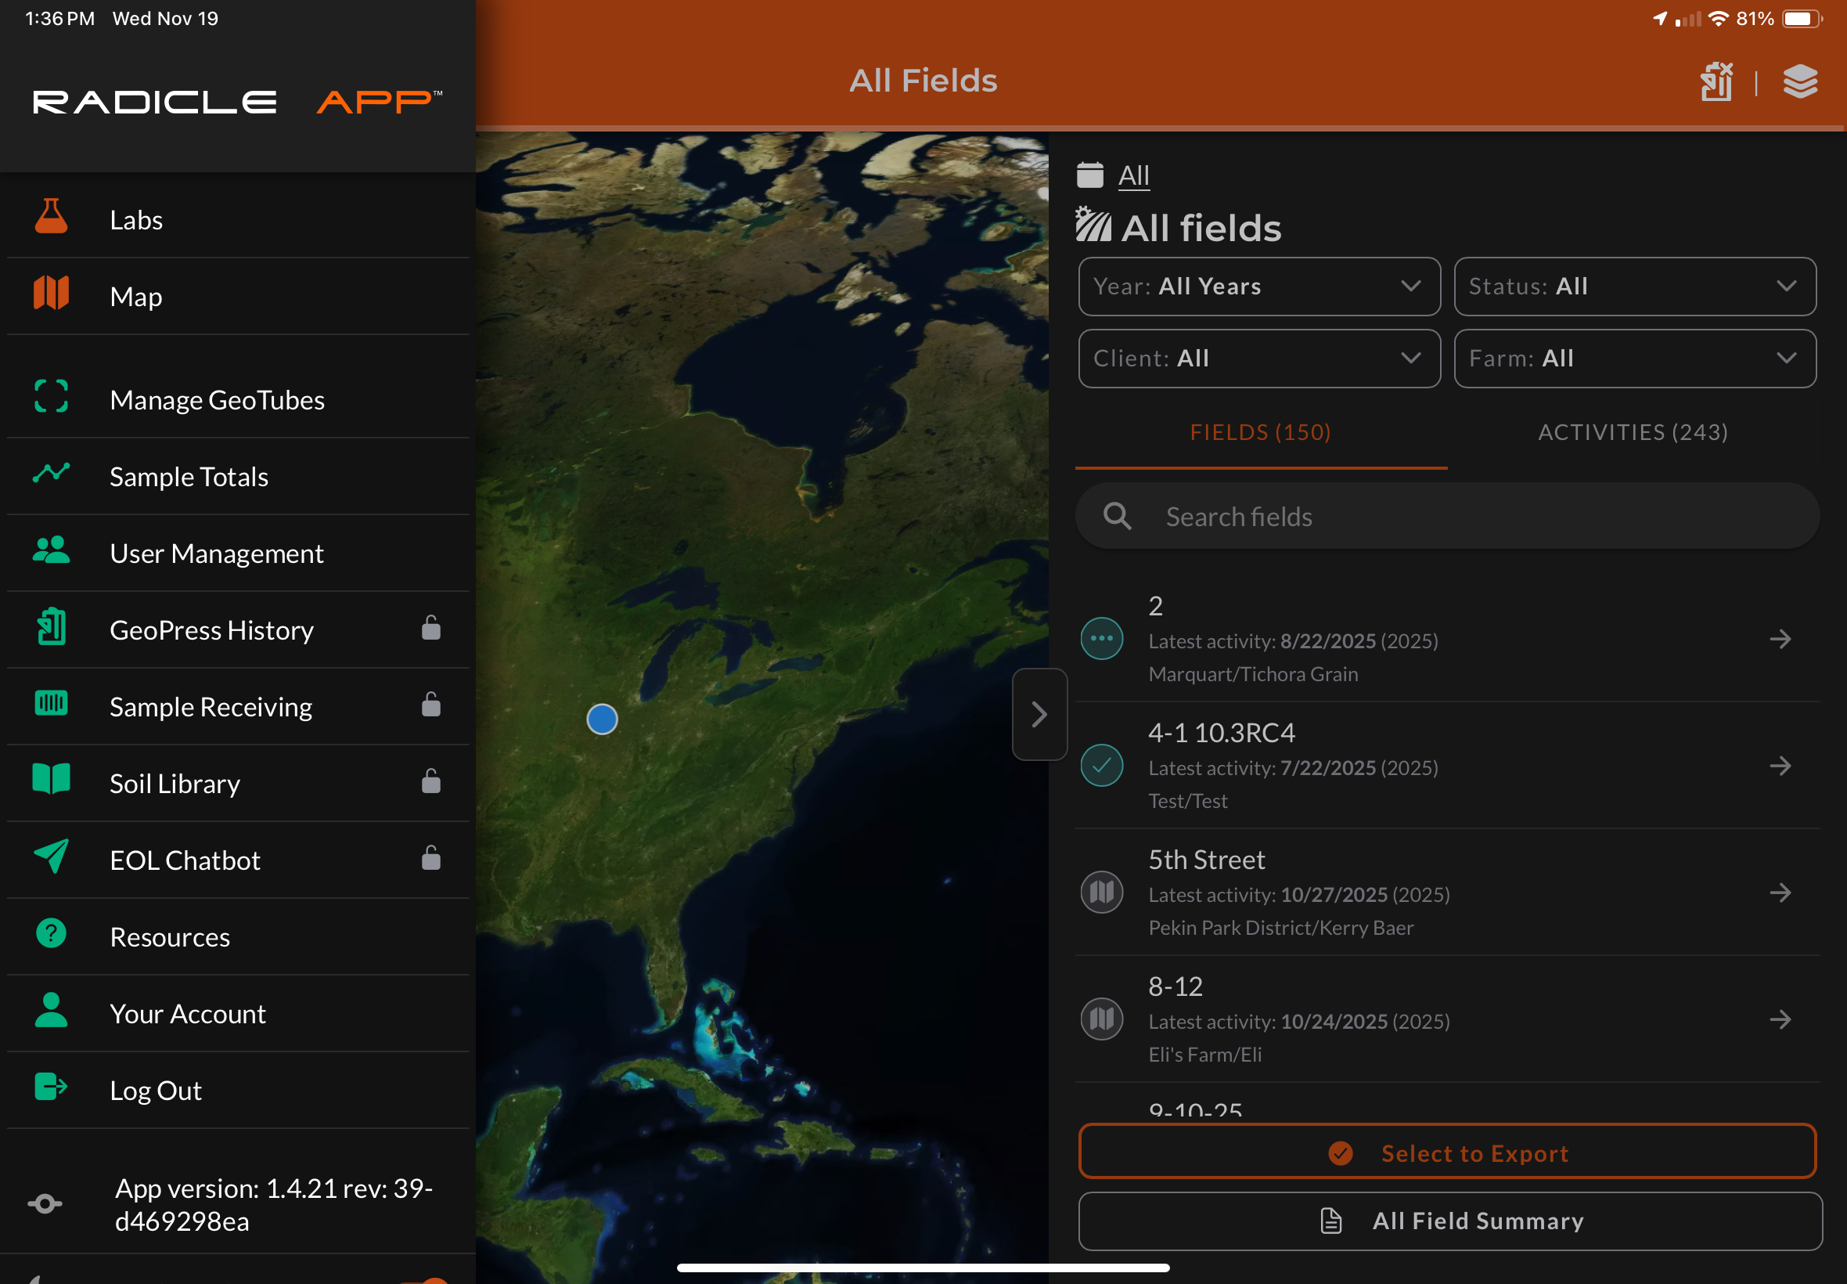1847x1284 pixels.
Task: Tap status icon for field 2
Action: [x=1103, y=639]
